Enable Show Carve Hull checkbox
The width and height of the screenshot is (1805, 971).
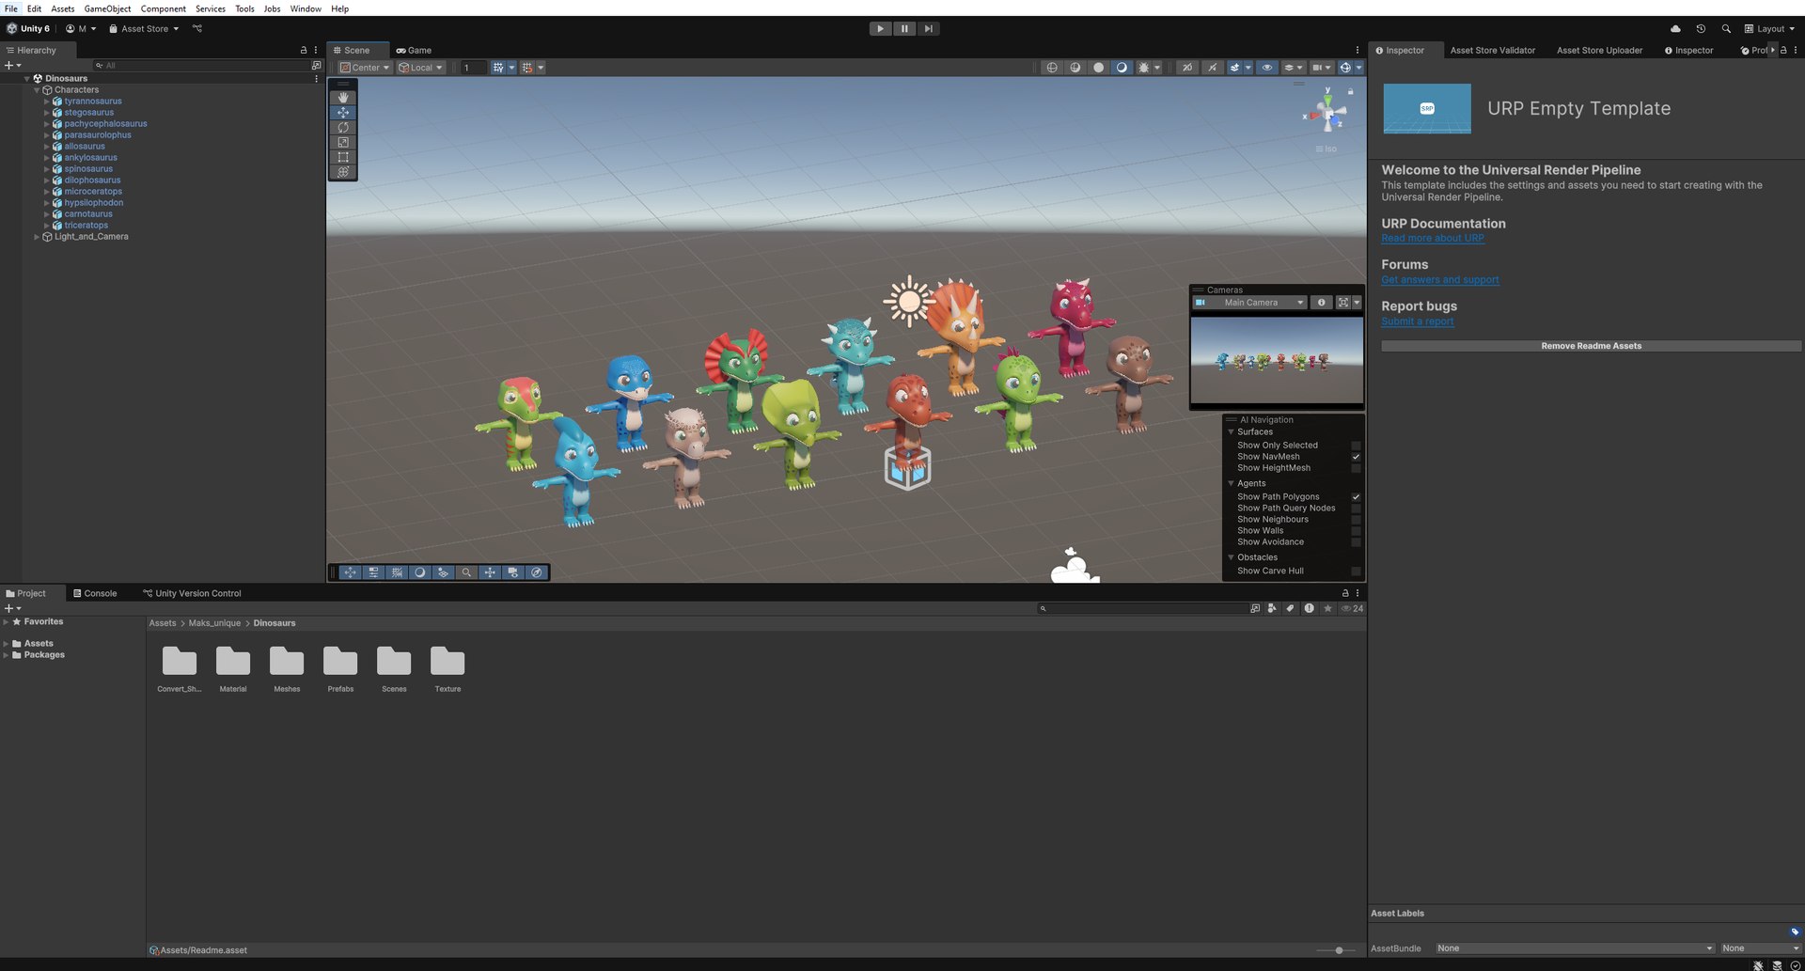coord(1356,572)
